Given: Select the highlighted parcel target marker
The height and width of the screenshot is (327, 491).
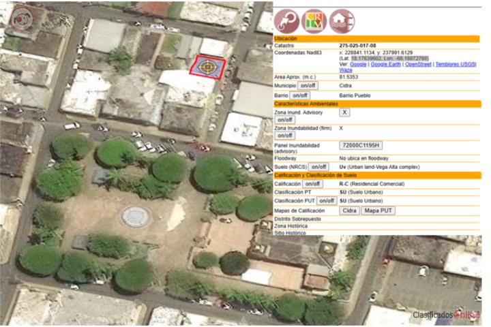Looking at the screenshot, I should (207, 67).
